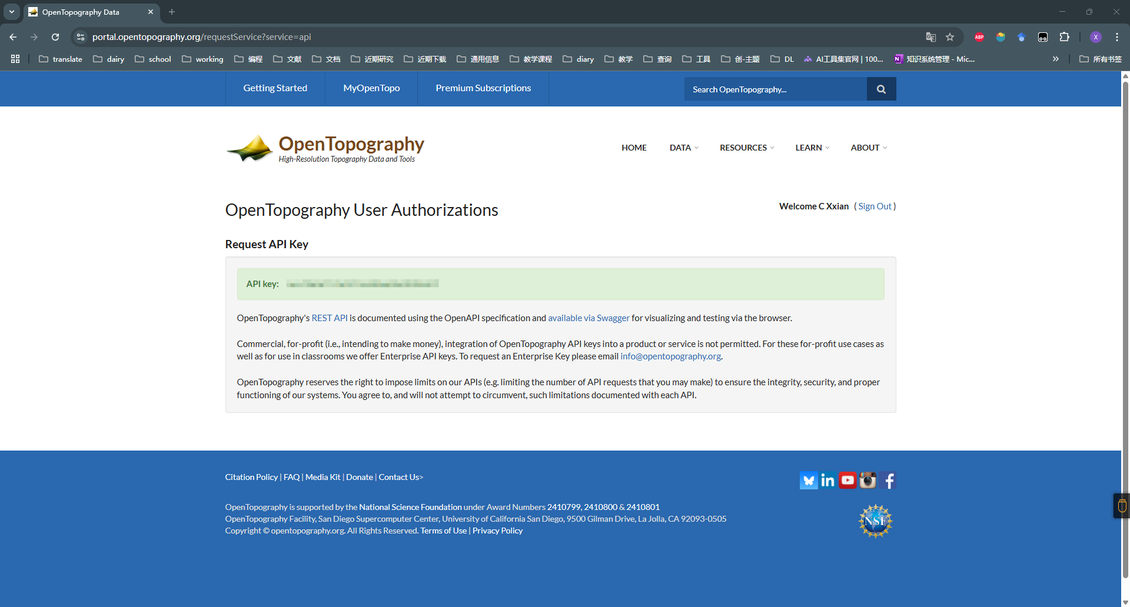Open Premium Subscriptions tab
The width and height of the screenshot is (1130, 607).
[483, 88]
